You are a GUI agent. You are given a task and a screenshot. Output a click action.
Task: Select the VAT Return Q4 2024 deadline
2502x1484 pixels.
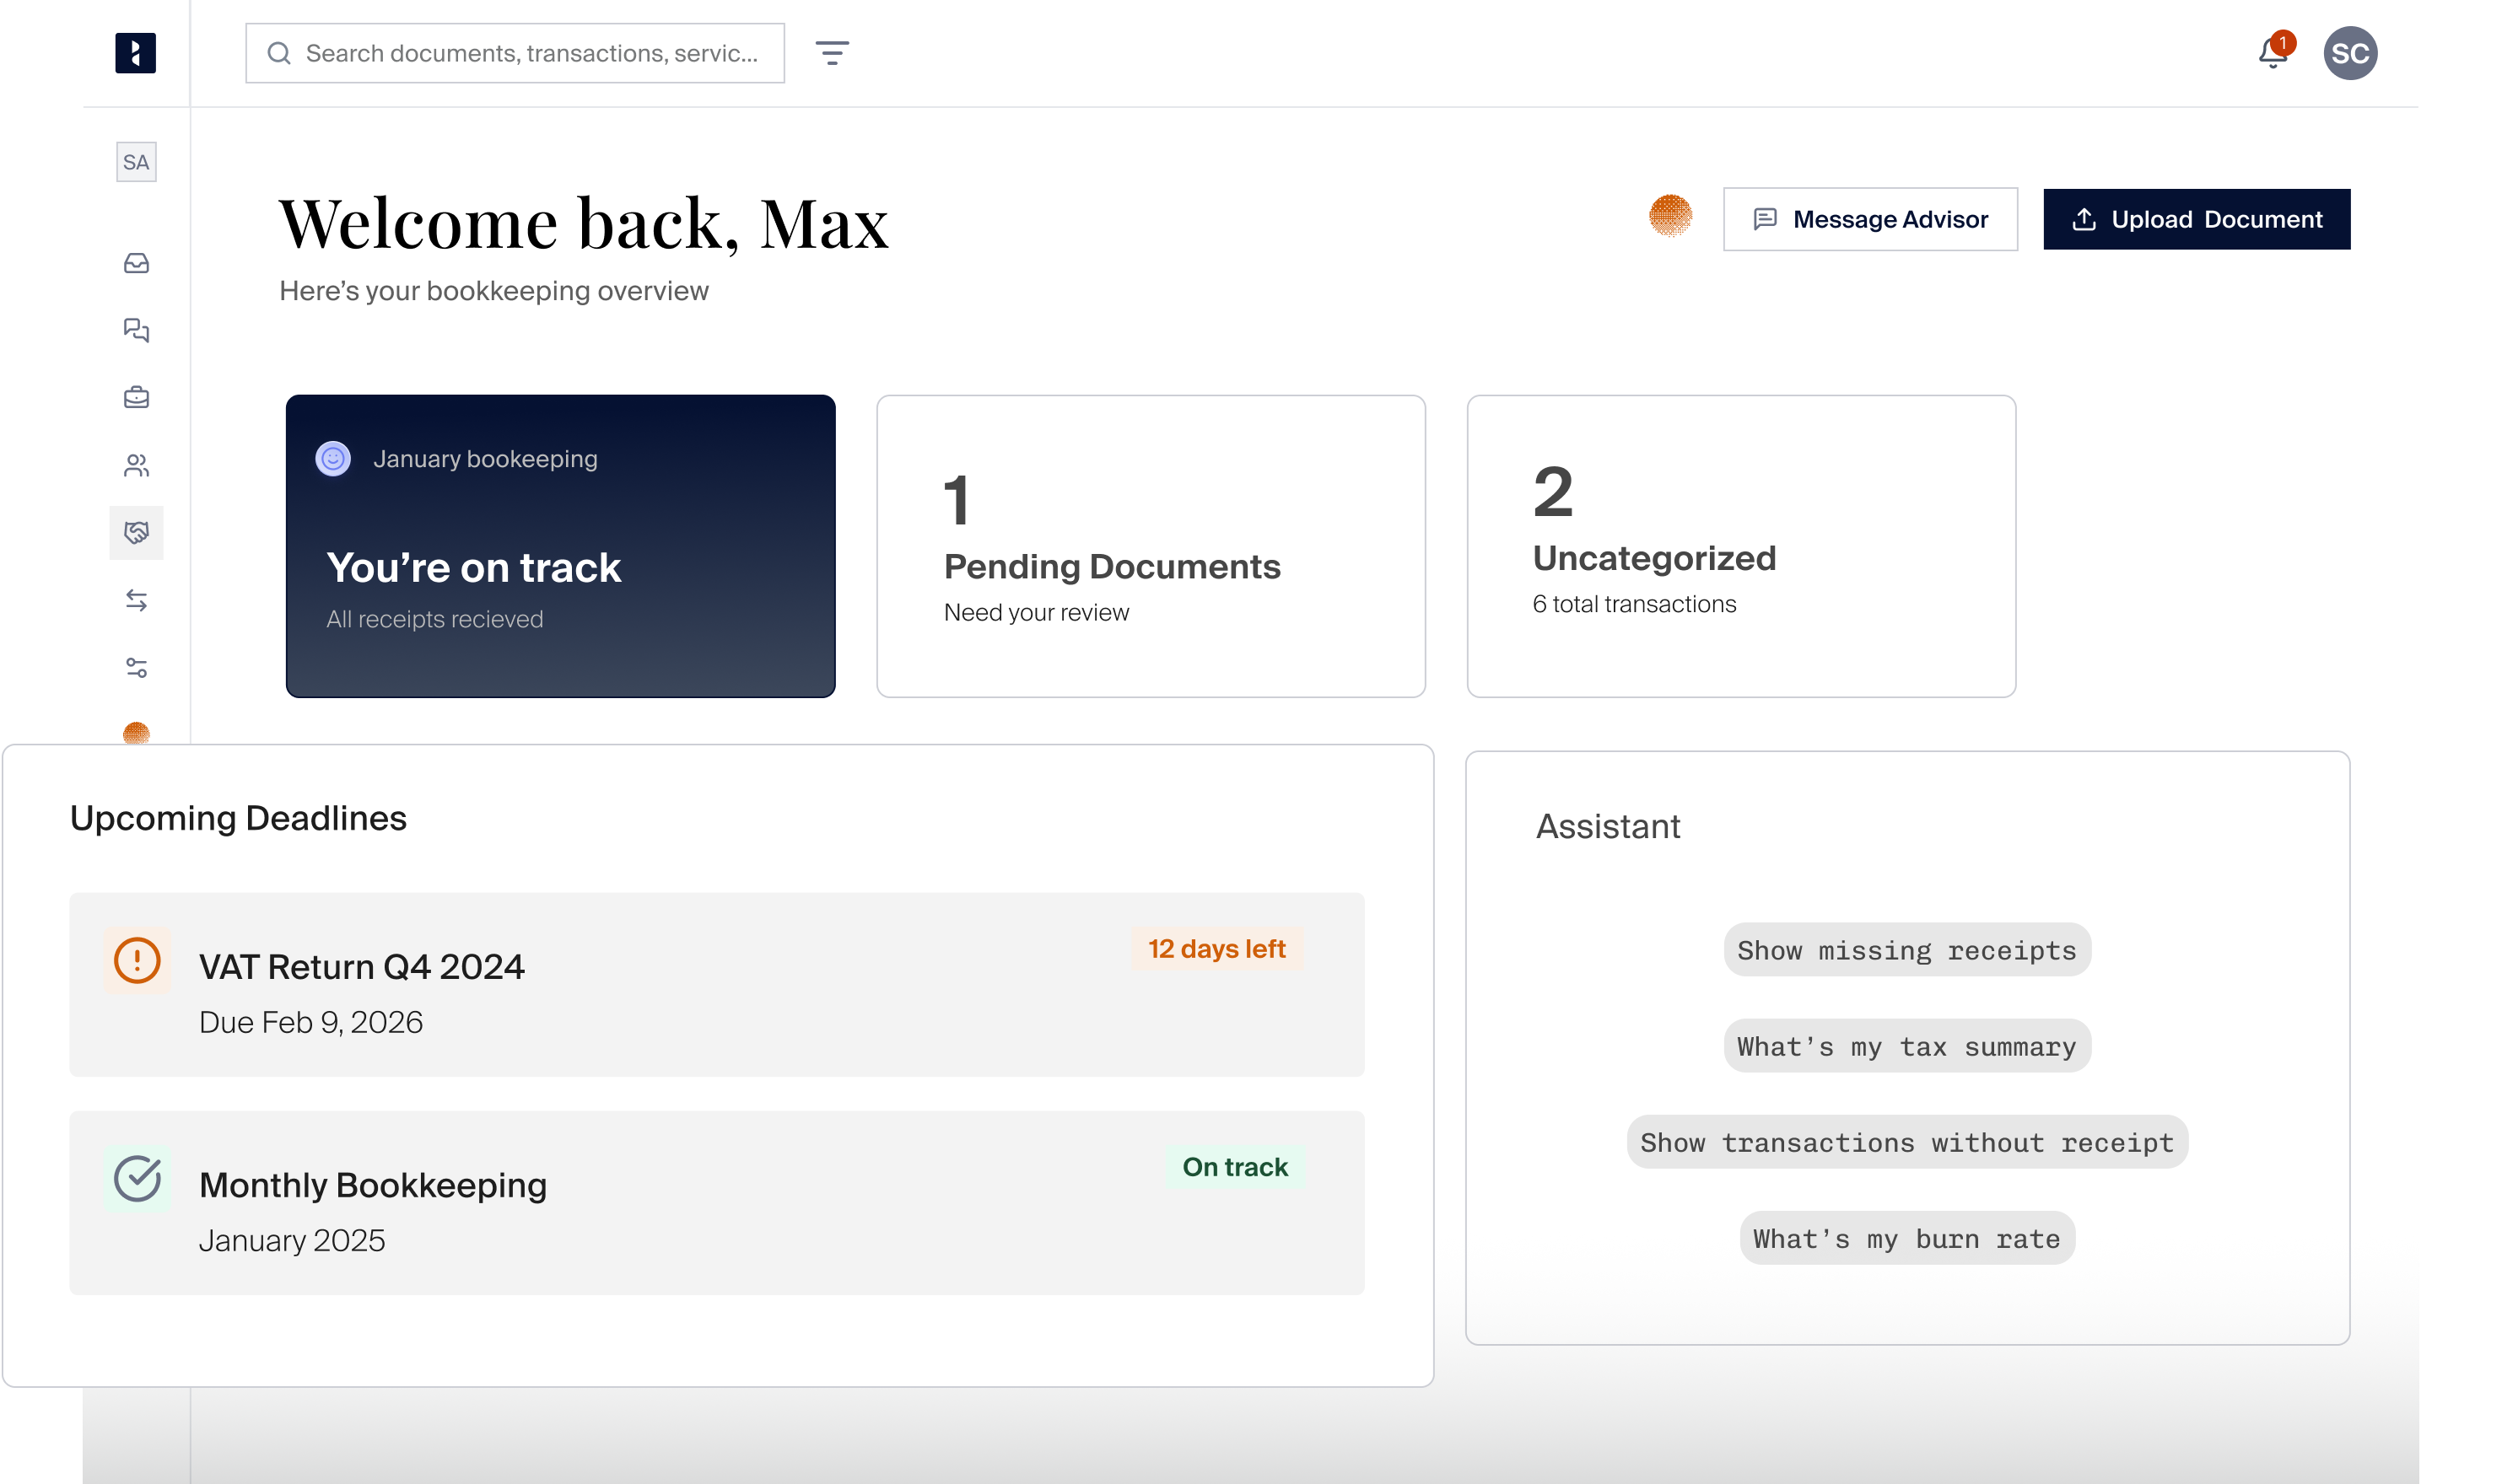click(716, 984)
